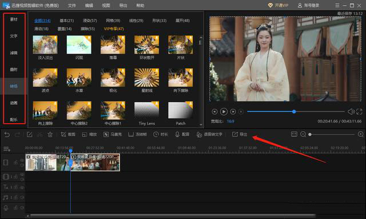This screenshot has width=366, height=219.
Task: Open the edit pencil tool
Action: pyautogui.click(x=29, y=135)
